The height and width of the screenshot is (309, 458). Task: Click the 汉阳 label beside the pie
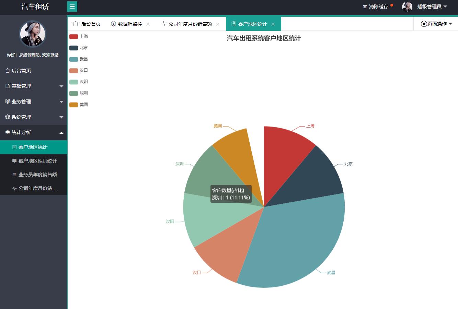pos(170,222)
